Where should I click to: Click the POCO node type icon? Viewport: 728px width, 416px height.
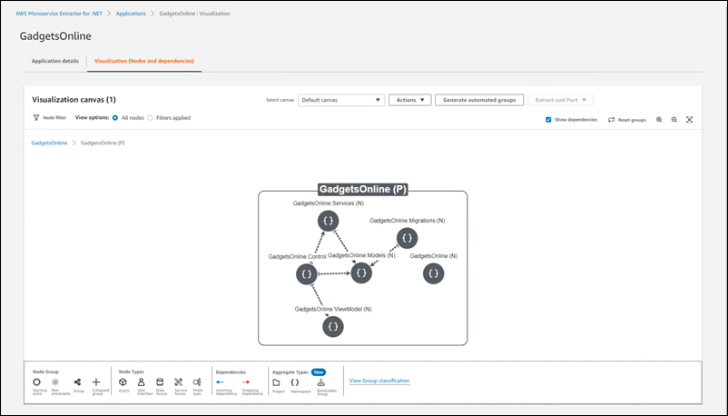click(x=123, y=382)
